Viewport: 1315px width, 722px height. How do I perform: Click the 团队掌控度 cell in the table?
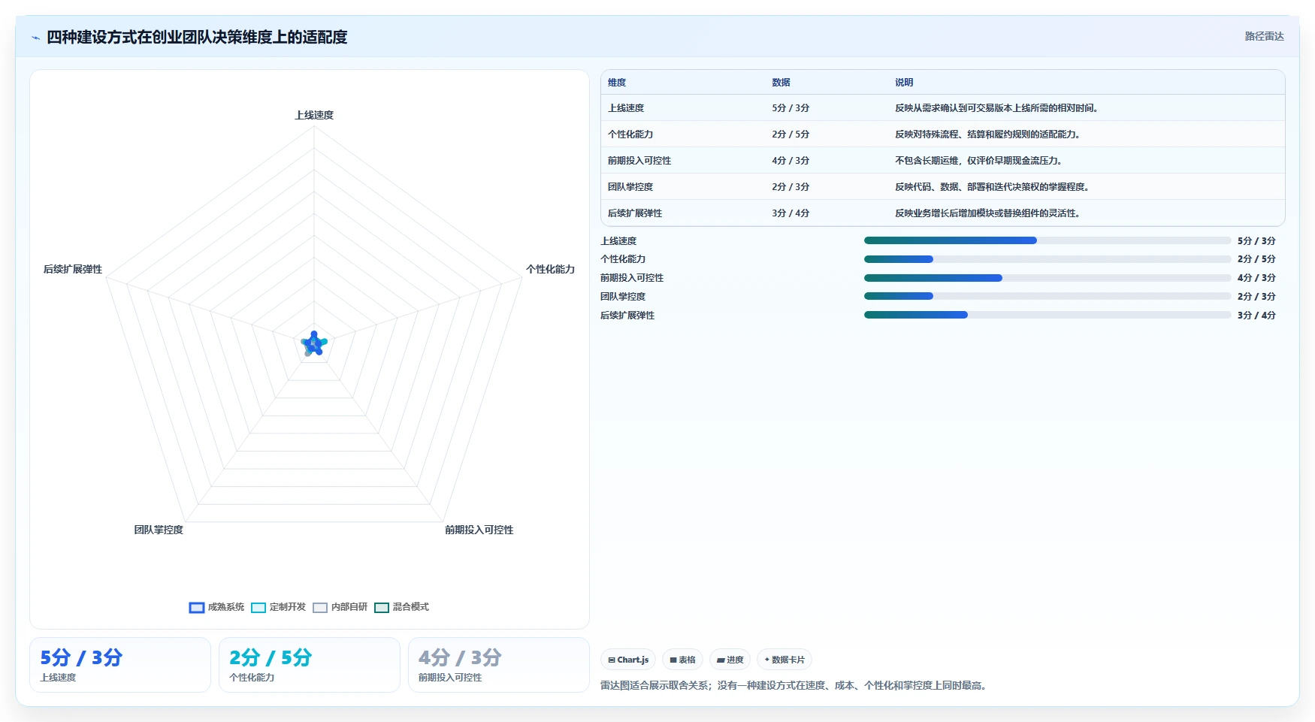tap(630, 187)
